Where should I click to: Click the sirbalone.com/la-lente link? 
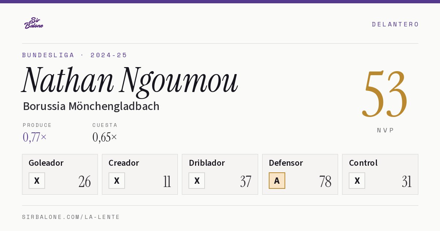(x=71, y=217)
